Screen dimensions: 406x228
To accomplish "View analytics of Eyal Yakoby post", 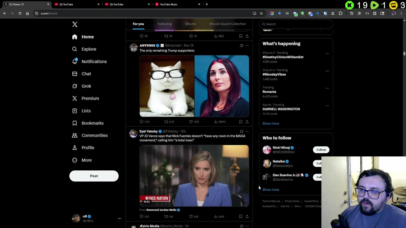I will pos(219,217).
